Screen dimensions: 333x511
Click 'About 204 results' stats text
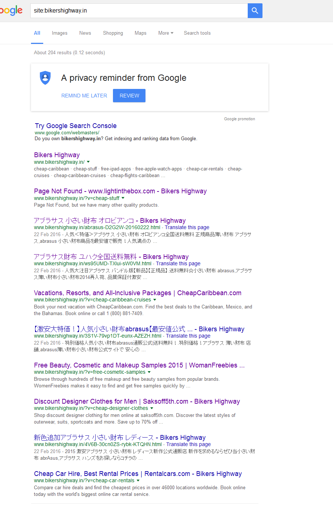pos(69,53)
